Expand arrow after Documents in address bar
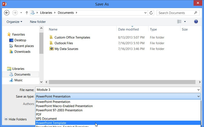 tap(76, 13)
